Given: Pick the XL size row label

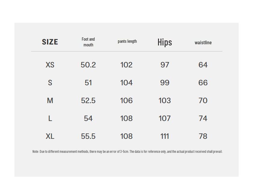Looking at the screenshot, I should (x=50, y=136).
